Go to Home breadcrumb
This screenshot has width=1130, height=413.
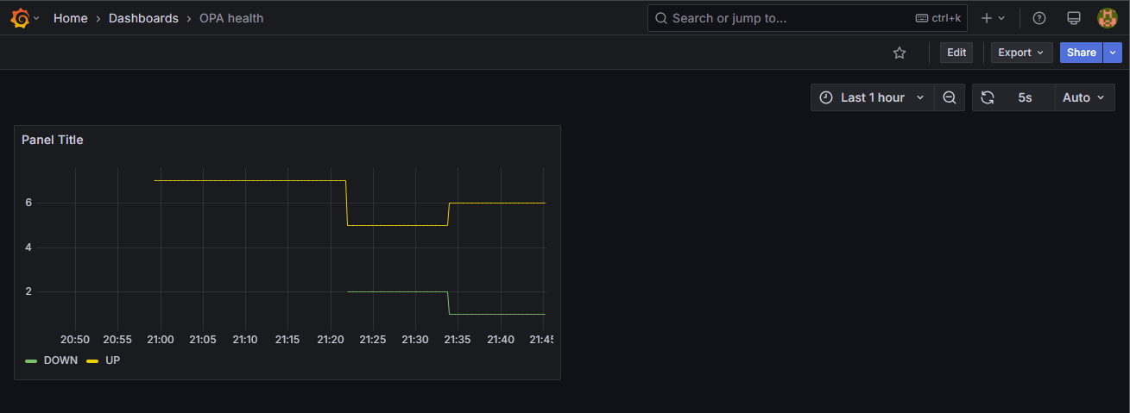(x=70, y=18)
